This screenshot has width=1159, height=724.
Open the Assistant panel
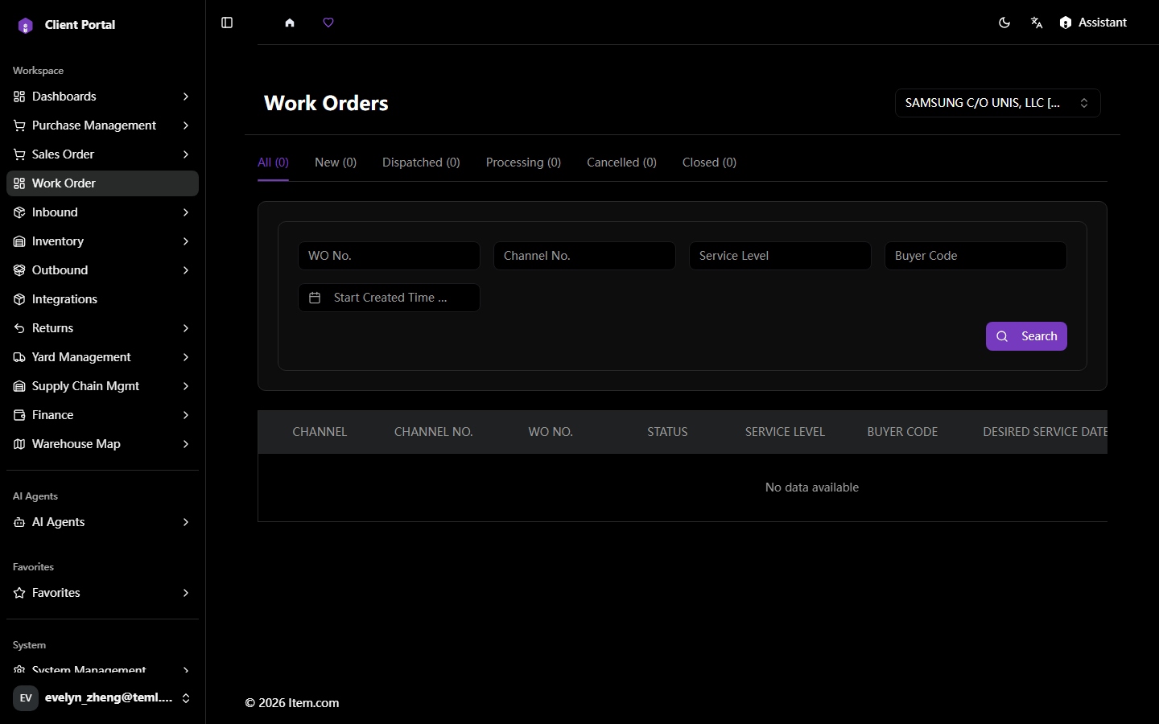[x=1093, y=23]
